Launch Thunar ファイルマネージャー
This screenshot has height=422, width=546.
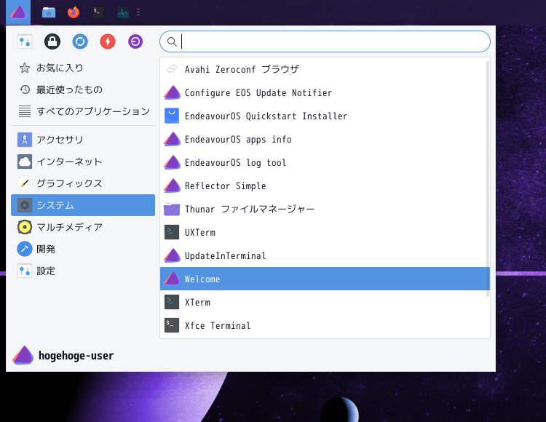coord(325,209)
